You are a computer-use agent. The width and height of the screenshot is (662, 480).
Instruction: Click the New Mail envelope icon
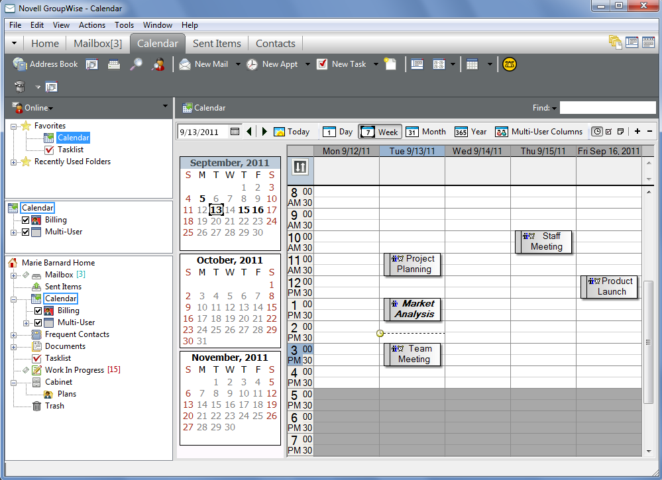click(185, 64)
